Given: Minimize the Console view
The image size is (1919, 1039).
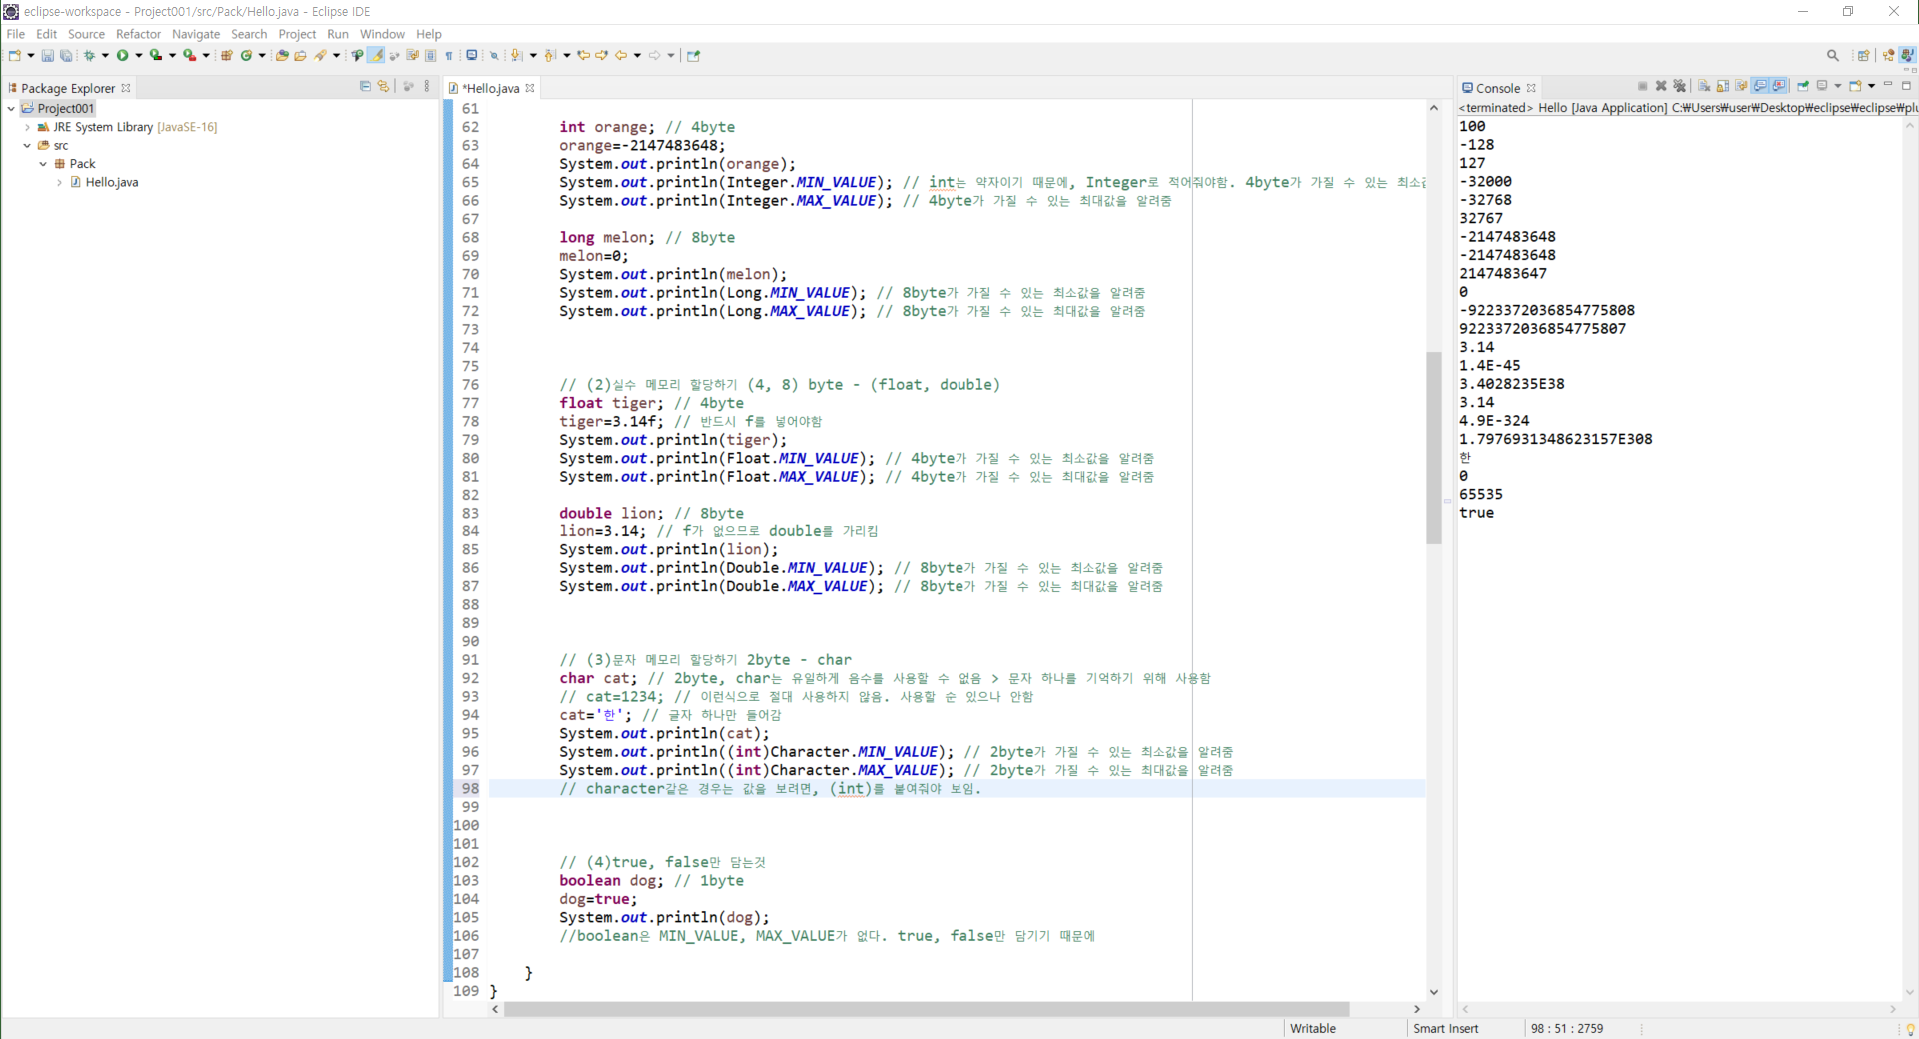Looking at the screenshot, I should coord(1888,84).
